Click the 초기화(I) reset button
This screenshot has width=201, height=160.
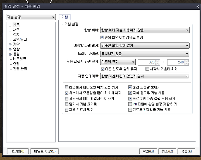pyautogui.click(x=18, y=151)
